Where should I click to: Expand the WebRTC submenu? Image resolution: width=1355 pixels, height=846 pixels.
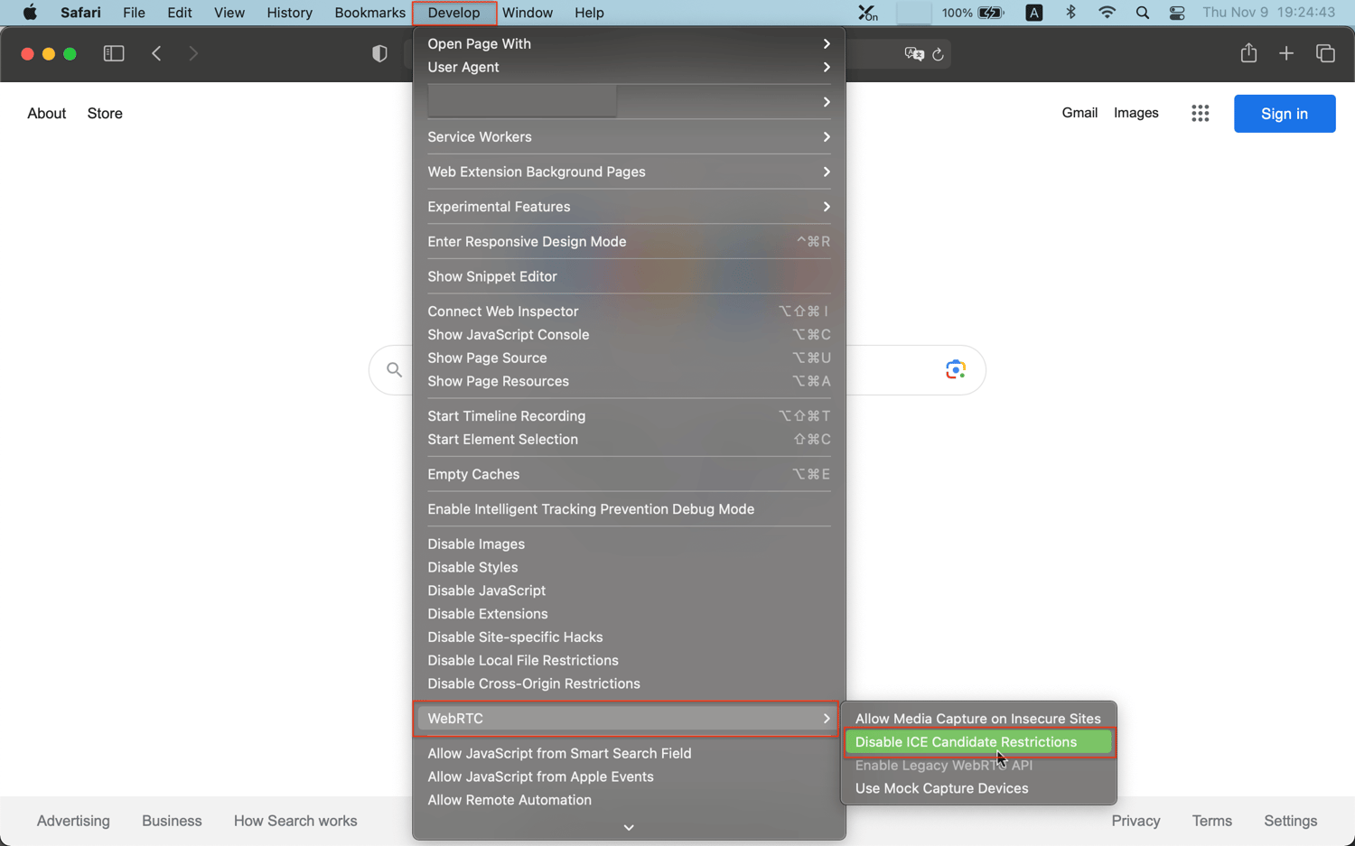[x=629, y=719]
